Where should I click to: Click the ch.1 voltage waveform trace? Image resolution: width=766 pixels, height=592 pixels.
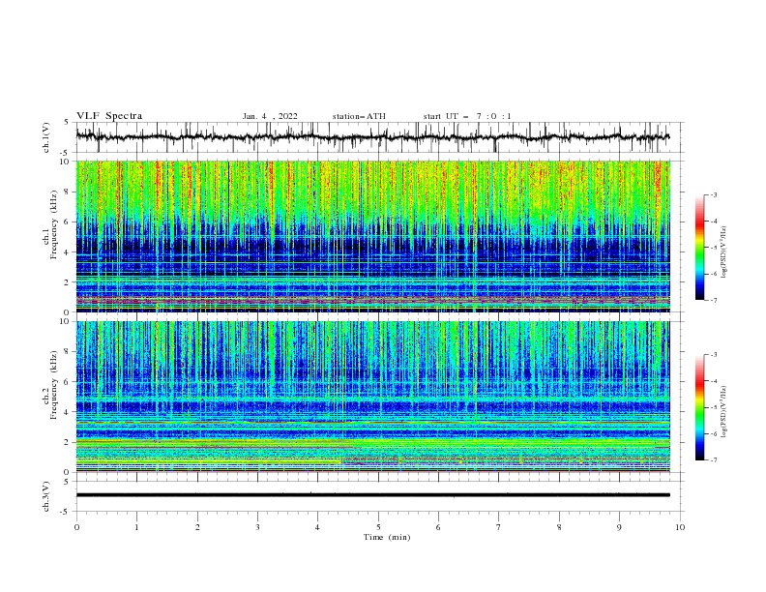click(x=372, y=137)
